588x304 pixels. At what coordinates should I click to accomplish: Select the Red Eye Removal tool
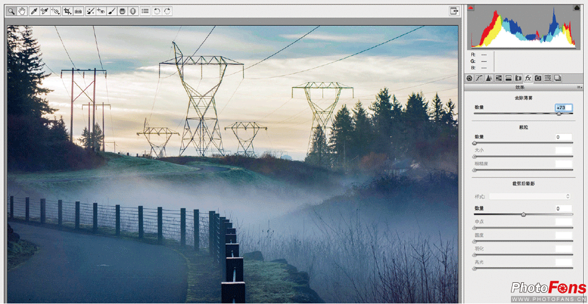click(x=101, y=11)
